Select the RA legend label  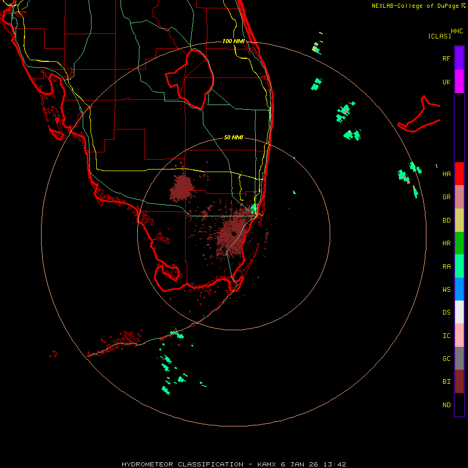point(446,266)
